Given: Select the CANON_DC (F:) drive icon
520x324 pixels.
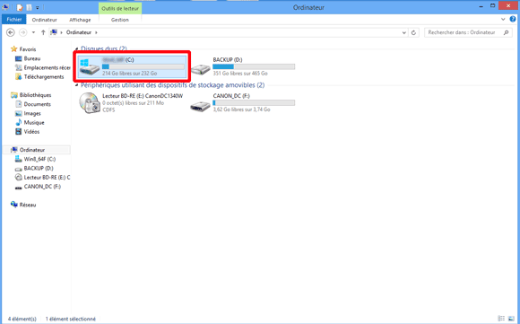Looking at the screenshot, I should click(x=200, y=106).
